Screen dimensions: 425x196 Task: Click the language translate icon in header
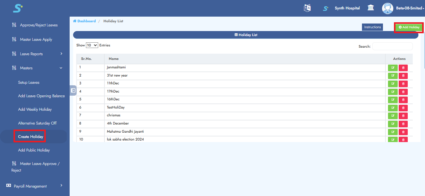(307, 8)
